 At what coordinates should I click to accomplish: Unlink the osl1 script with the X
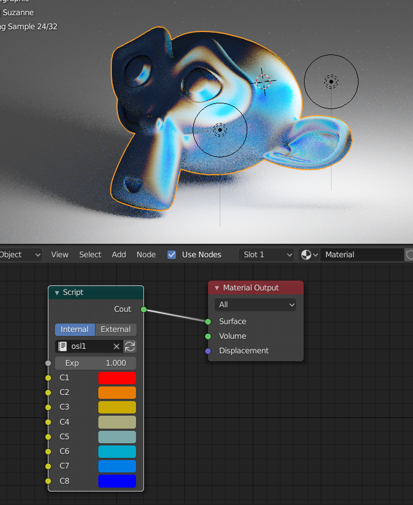[x=116, y=347]
